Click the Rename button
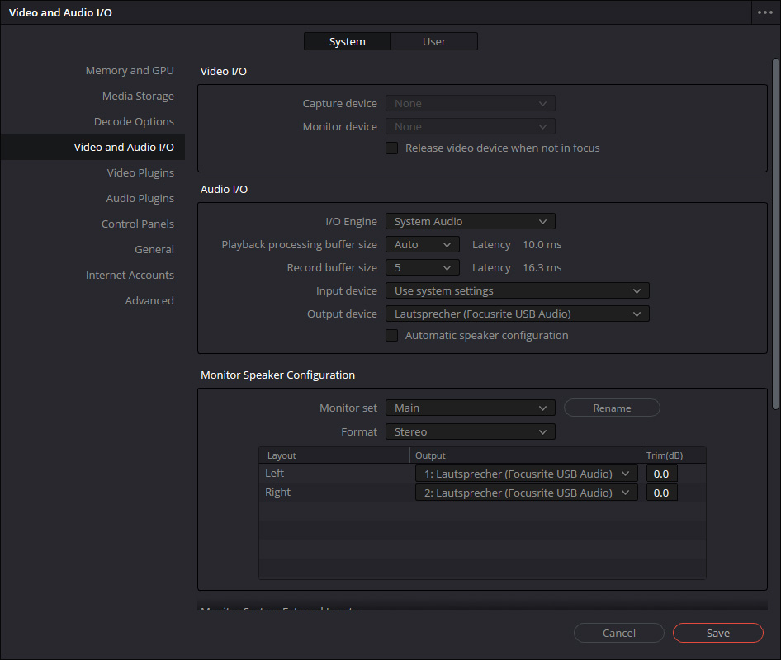Image resolution: width=781 pixels, height=660 pixels. pos(612,408)
